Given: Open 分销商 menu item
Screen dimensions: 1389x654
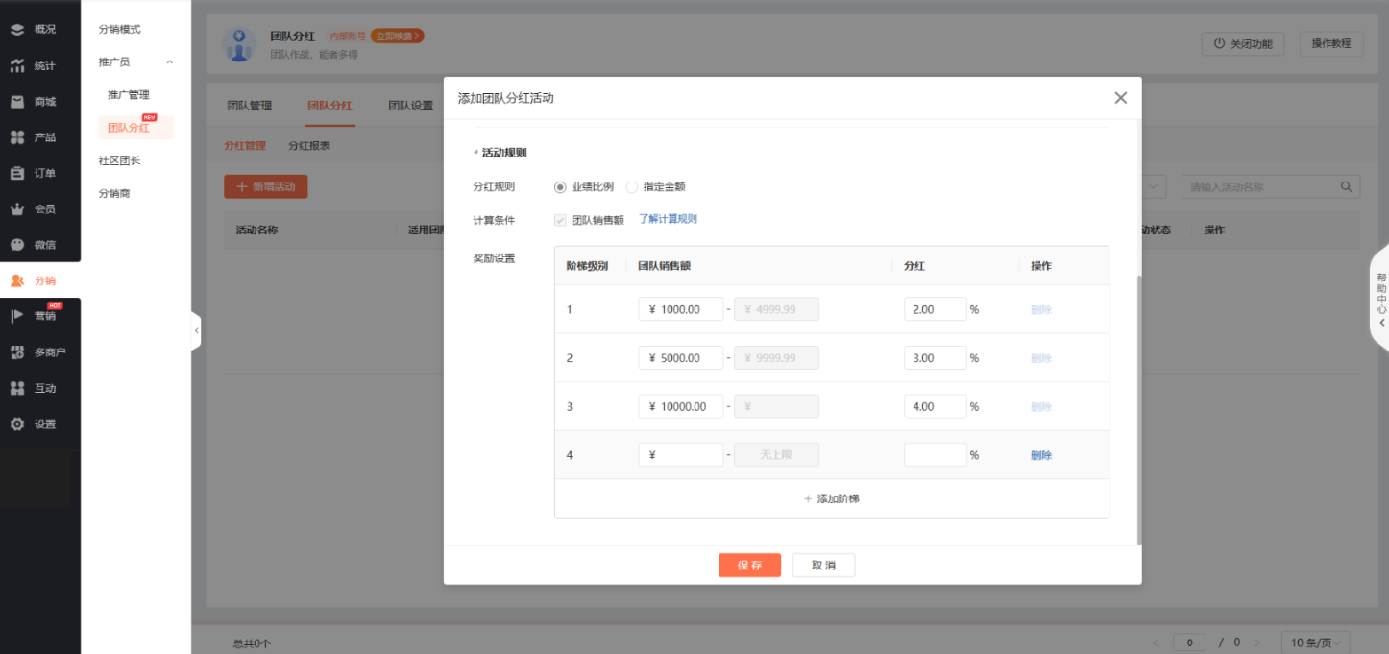Looking at the screenshot, I should [114, 193].
